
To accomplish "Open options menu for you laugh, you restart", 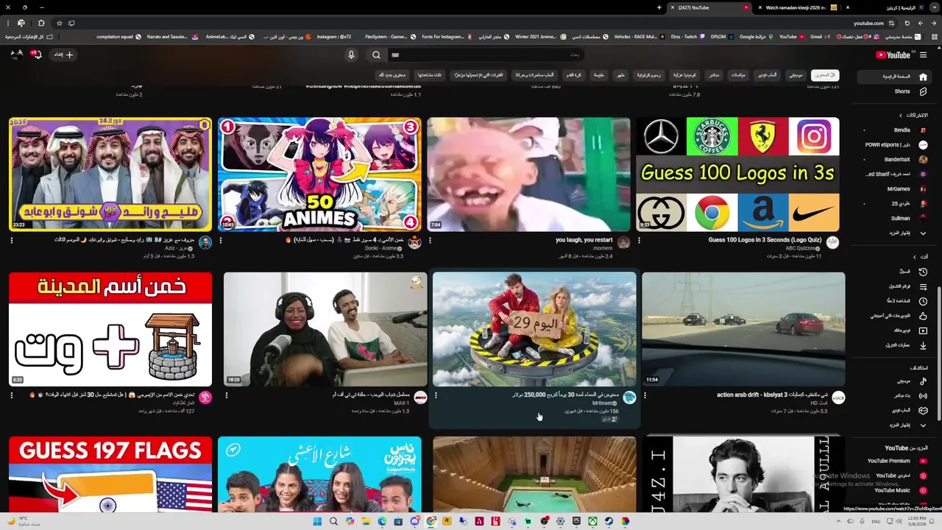I will point(430,241).
